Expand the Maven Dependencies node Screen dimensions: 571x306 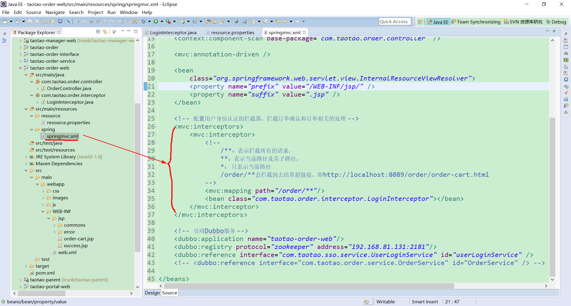[26, 164]
